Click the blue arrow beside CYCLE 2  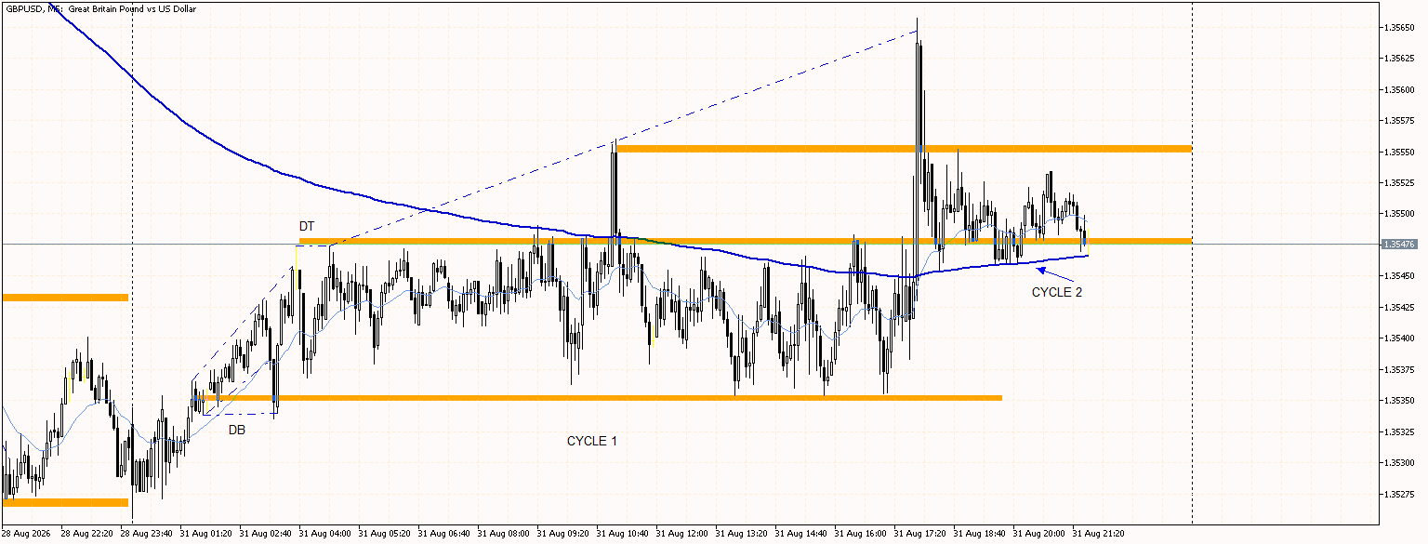pos(1056,275)
